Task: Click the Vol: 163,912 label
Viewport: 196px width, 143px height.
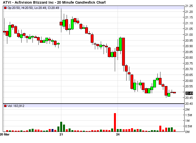Action: [16, 106]
